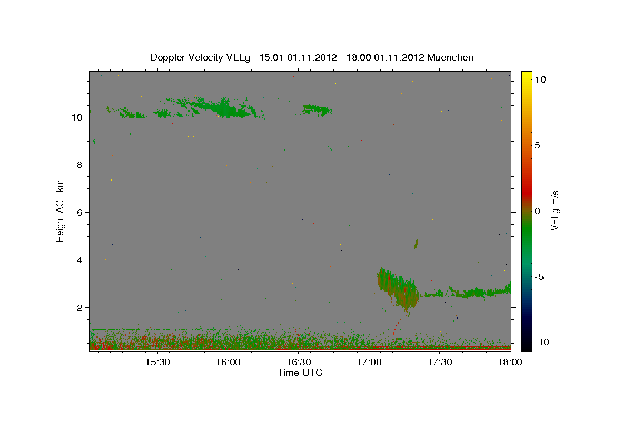Click the colorbar value 0 label
The height and width of the screenshot is (421, 632).
pyautogui.click(x=537, y=211)
